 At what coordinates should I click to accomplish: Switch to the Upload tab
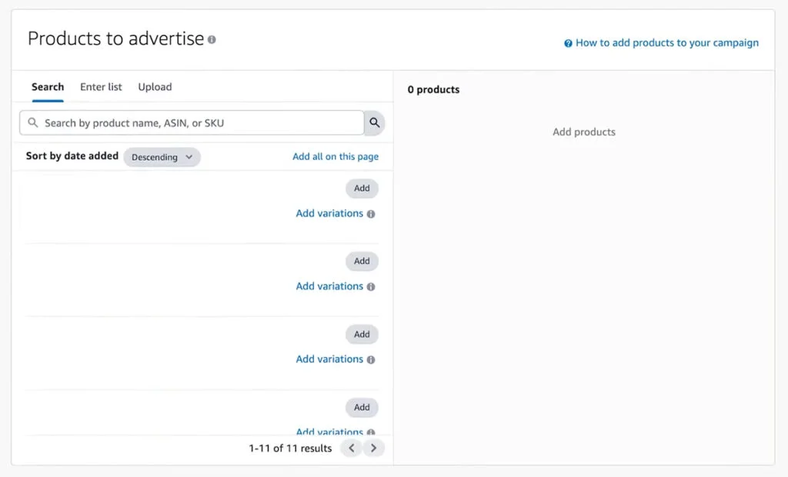click(x=154, y=87)
